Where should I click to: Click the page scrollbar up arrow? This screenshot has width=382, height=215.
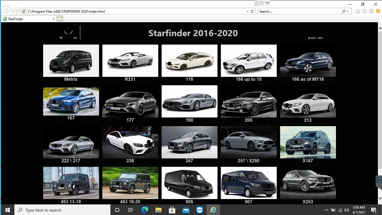tap(380, 28)
